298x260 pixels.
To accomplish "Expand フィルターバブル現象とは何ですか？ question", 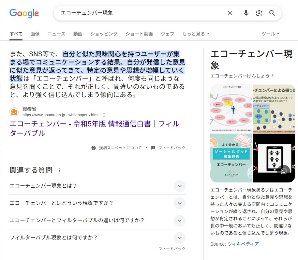I will (x=97, y=238).
